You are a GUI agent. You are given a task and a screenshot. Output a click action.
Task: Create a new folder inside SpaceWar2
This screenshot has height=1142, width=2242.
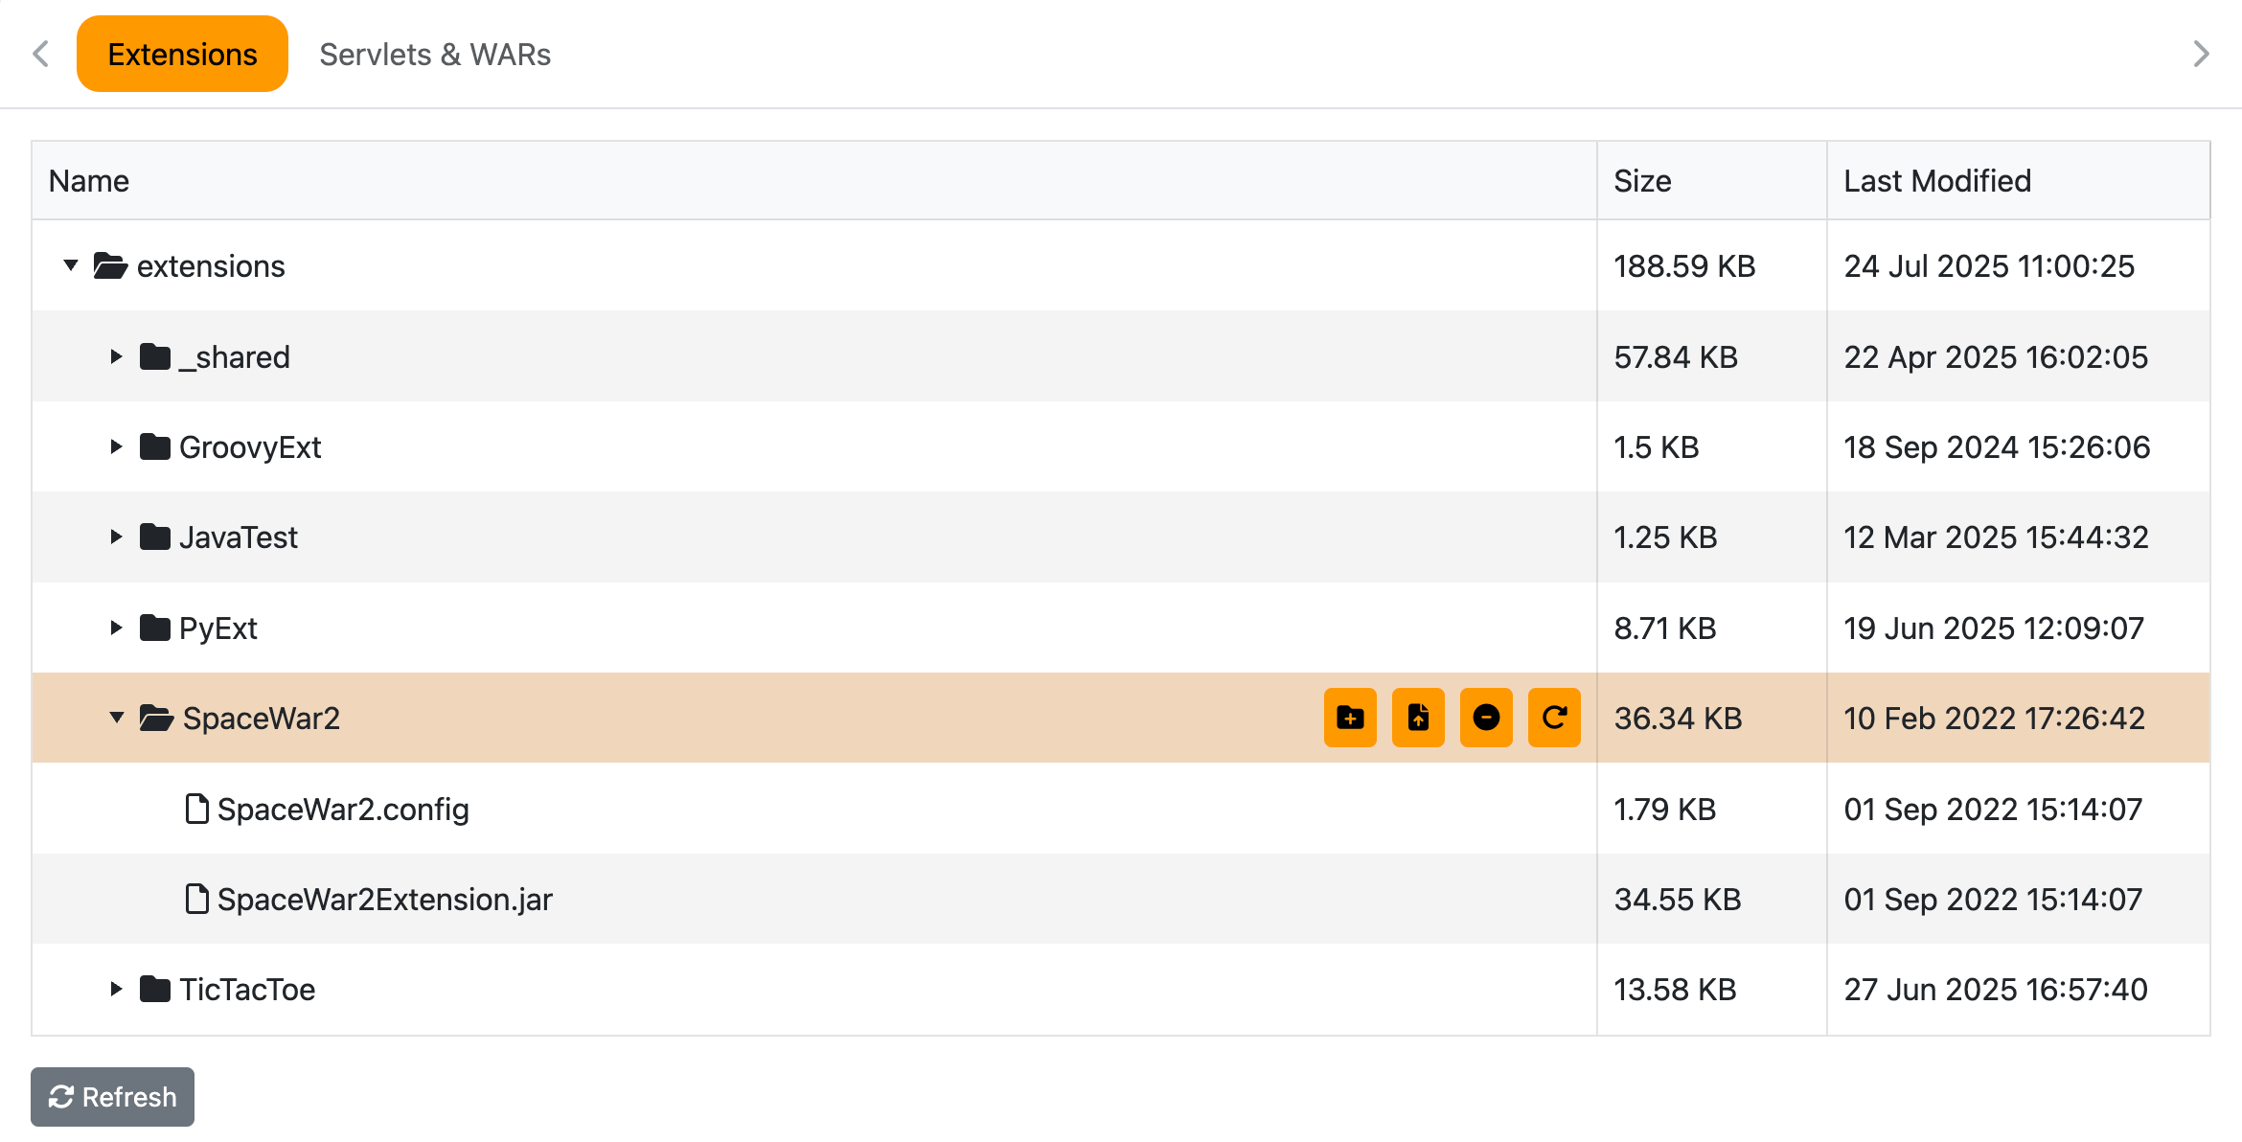coord(1350,718)
